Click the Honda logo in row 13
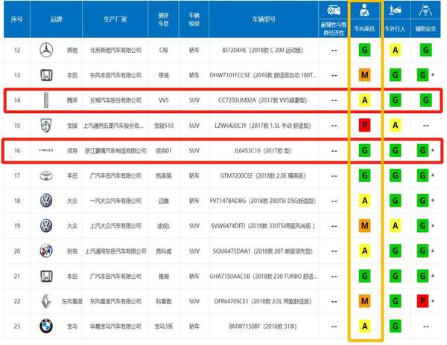This screenshot has width=447, height=345. 46,75
